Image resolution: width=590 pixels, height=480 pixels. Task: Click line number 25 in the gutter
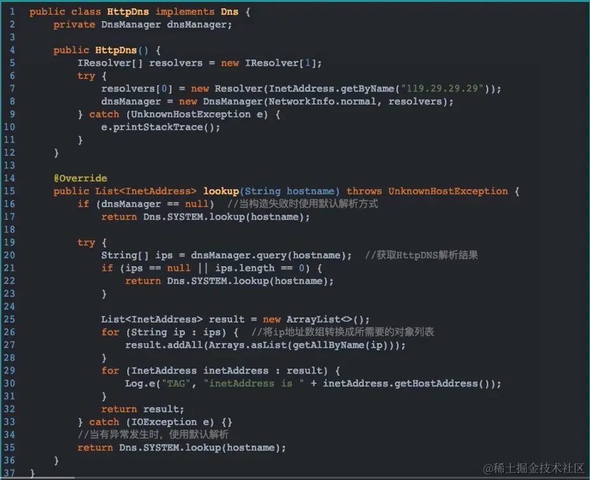(x=10, y=319)
